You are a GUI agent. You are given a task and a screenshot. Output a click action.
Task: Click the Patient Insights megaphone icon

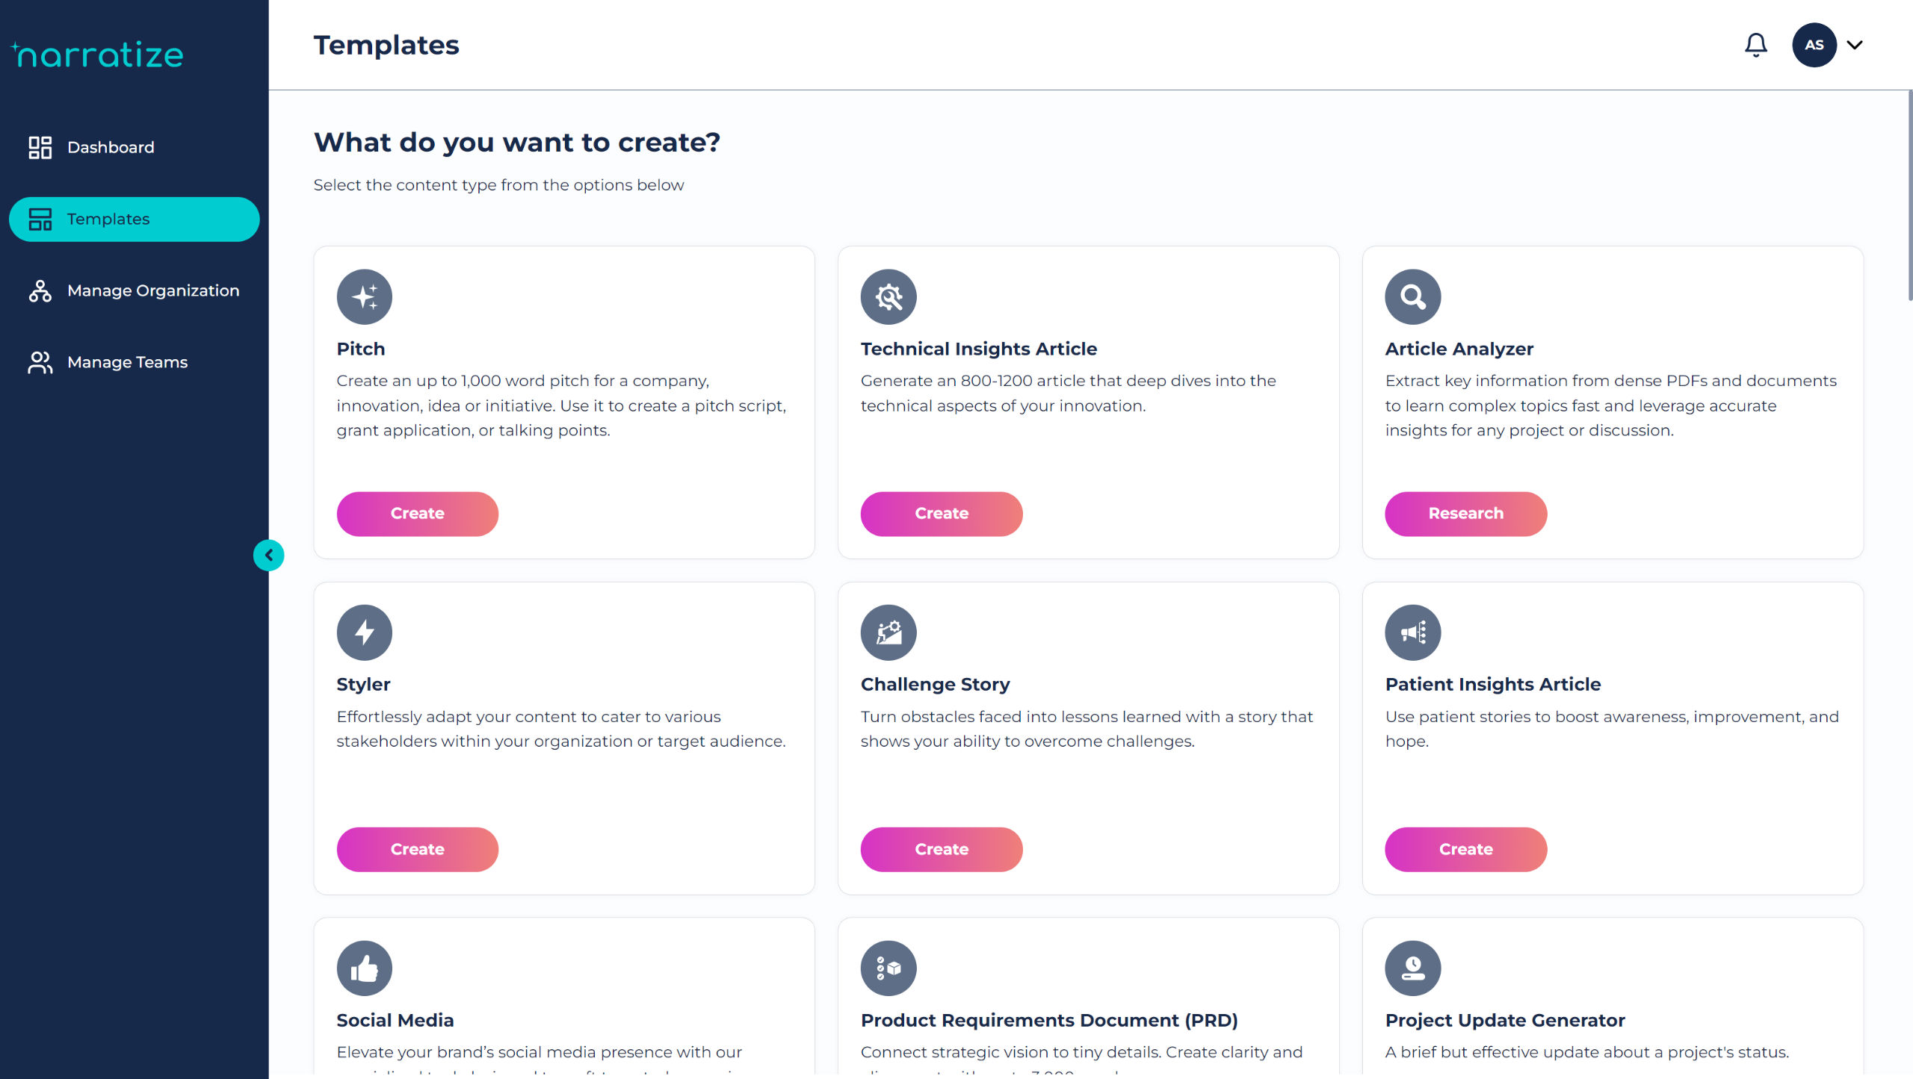pyautogui.click(x=1412, y=632)
